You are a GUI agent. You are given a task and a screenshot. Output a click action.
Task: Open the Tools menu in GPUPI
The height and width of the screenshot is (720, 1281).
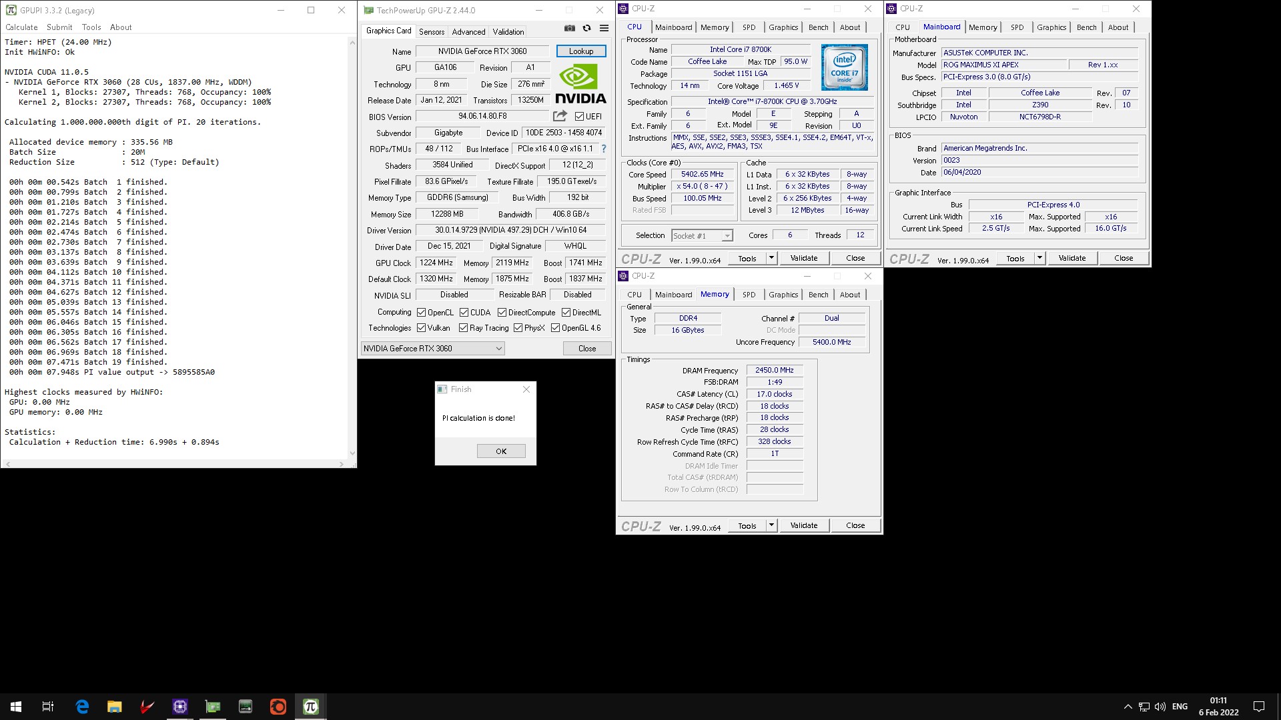coord(91,27)
